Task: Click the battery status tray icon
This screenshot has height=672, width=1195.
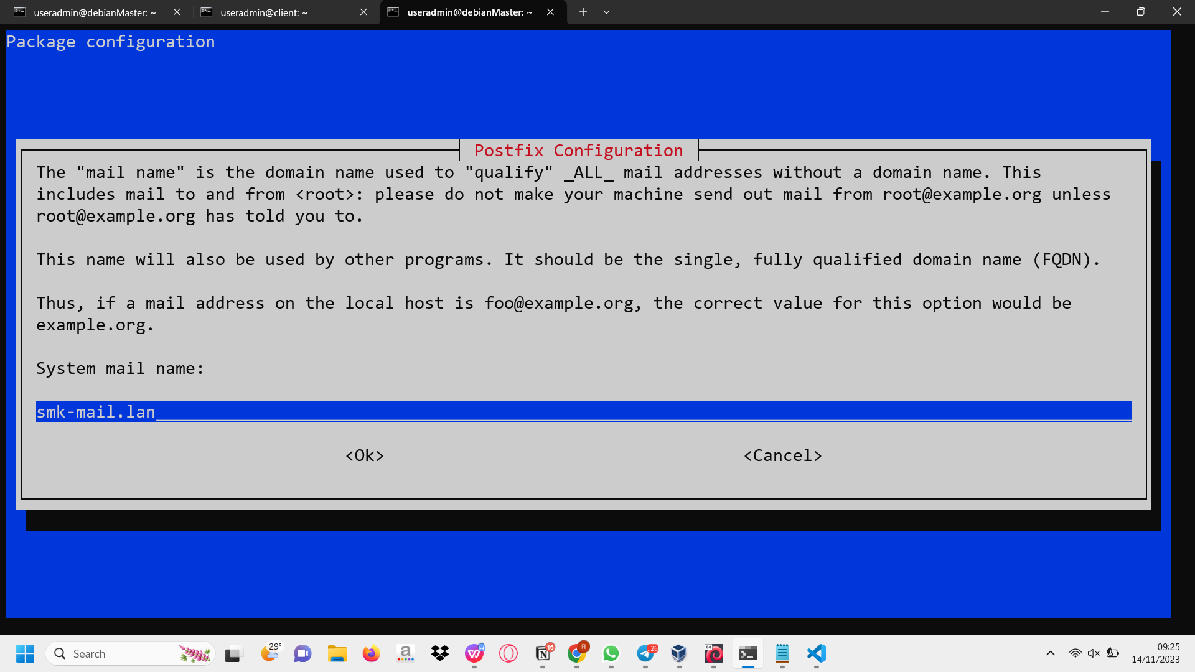Action: click(1113, 653)
